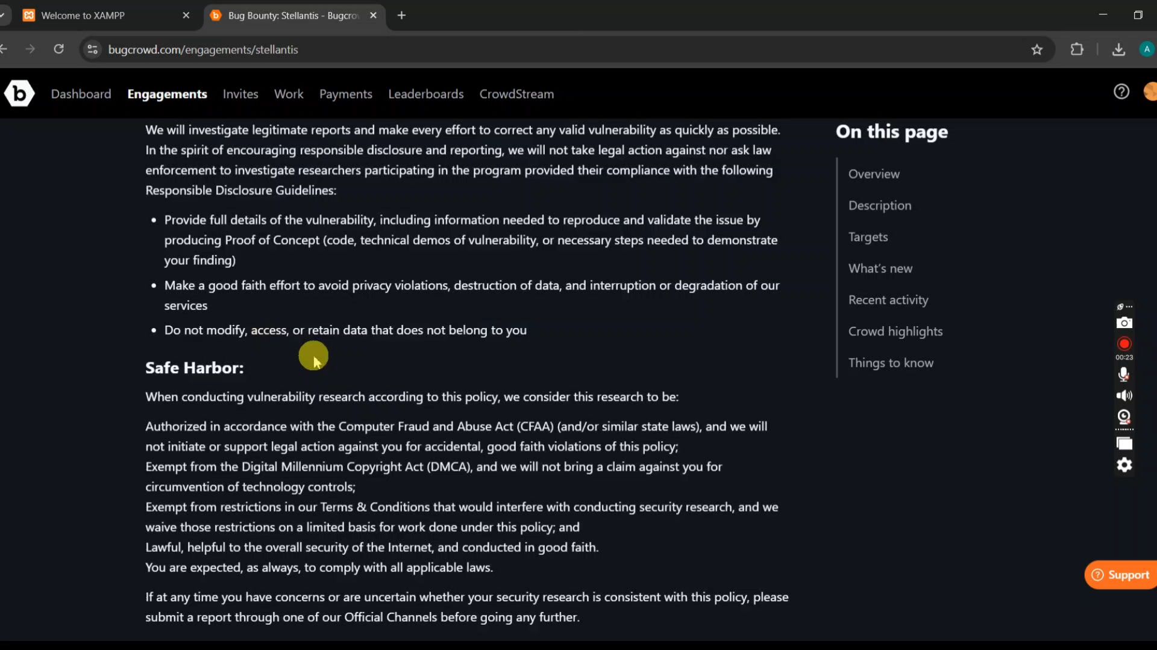Open CrowdStream in navigation
The image size is (1157, 650).
click(x=516, y=94)
